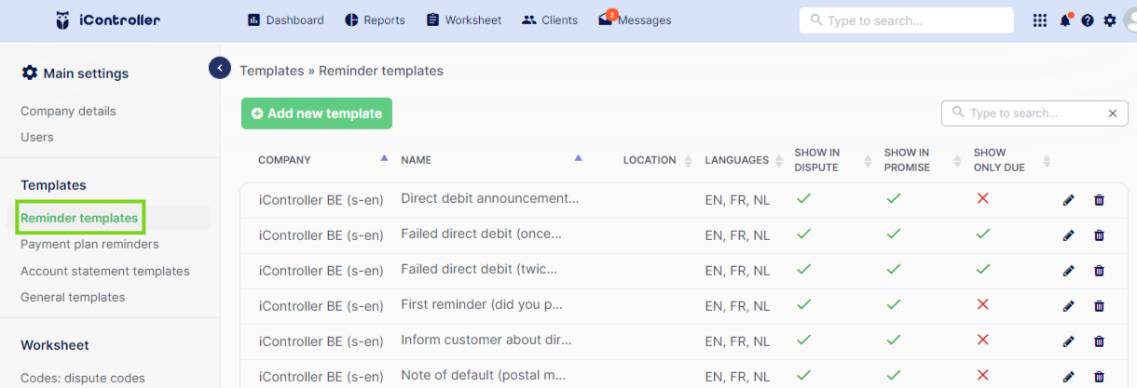The height and width of the screenshot is (388, 1137).
Task: Click the iController owl logo
Action: point(62,20)
